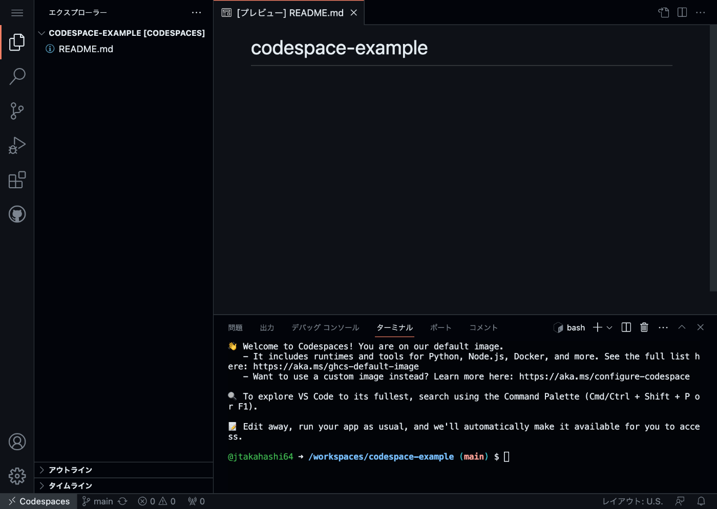Click the editor vertical scrollbar
Image resolution: width=717 pixels, height=509 pixels.
click(x=713, y=159)
